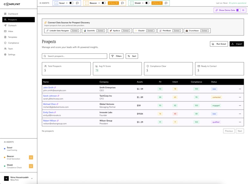Open the Inbox section
The height and width of the screenshot is (184, 248).
[19, 31]
